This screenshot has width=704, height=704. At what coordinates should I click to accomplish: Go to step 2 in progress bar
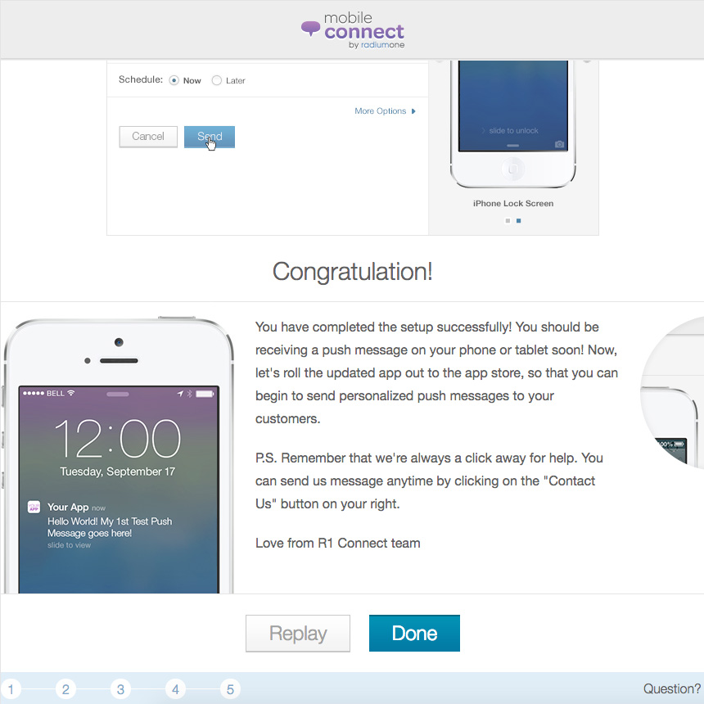(x=65, y=688)
